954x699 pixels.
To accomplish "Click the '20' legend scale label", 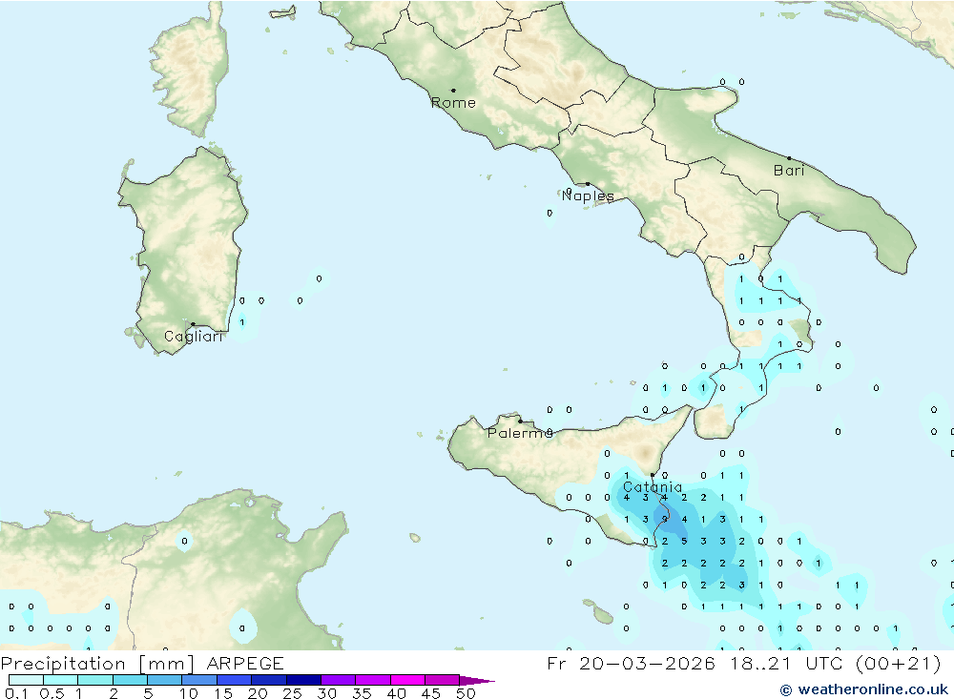I will click(258, 693).
